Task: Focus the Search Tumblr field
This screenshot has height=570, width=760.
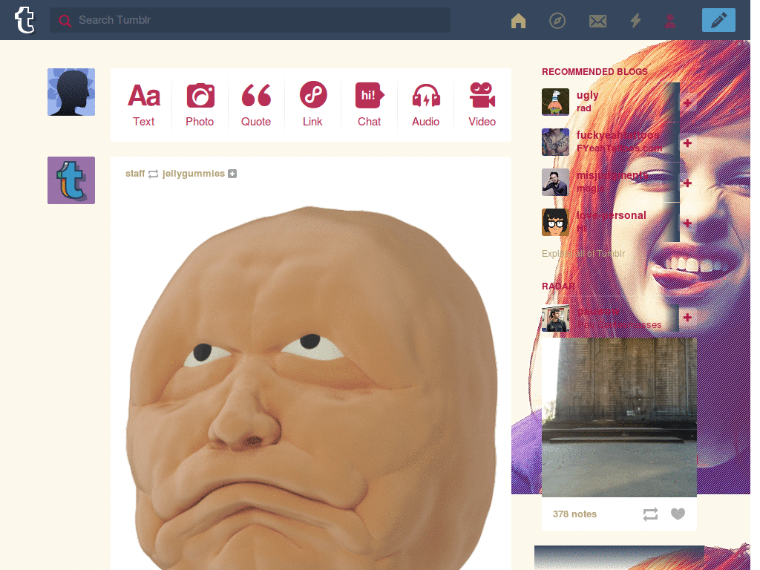Action: 250,20
